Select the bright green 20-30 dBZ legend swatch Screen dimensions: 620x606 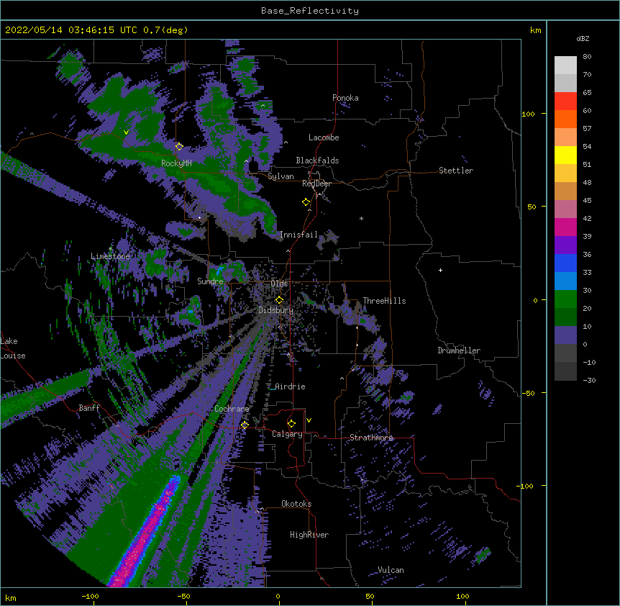tap(565, 299)
